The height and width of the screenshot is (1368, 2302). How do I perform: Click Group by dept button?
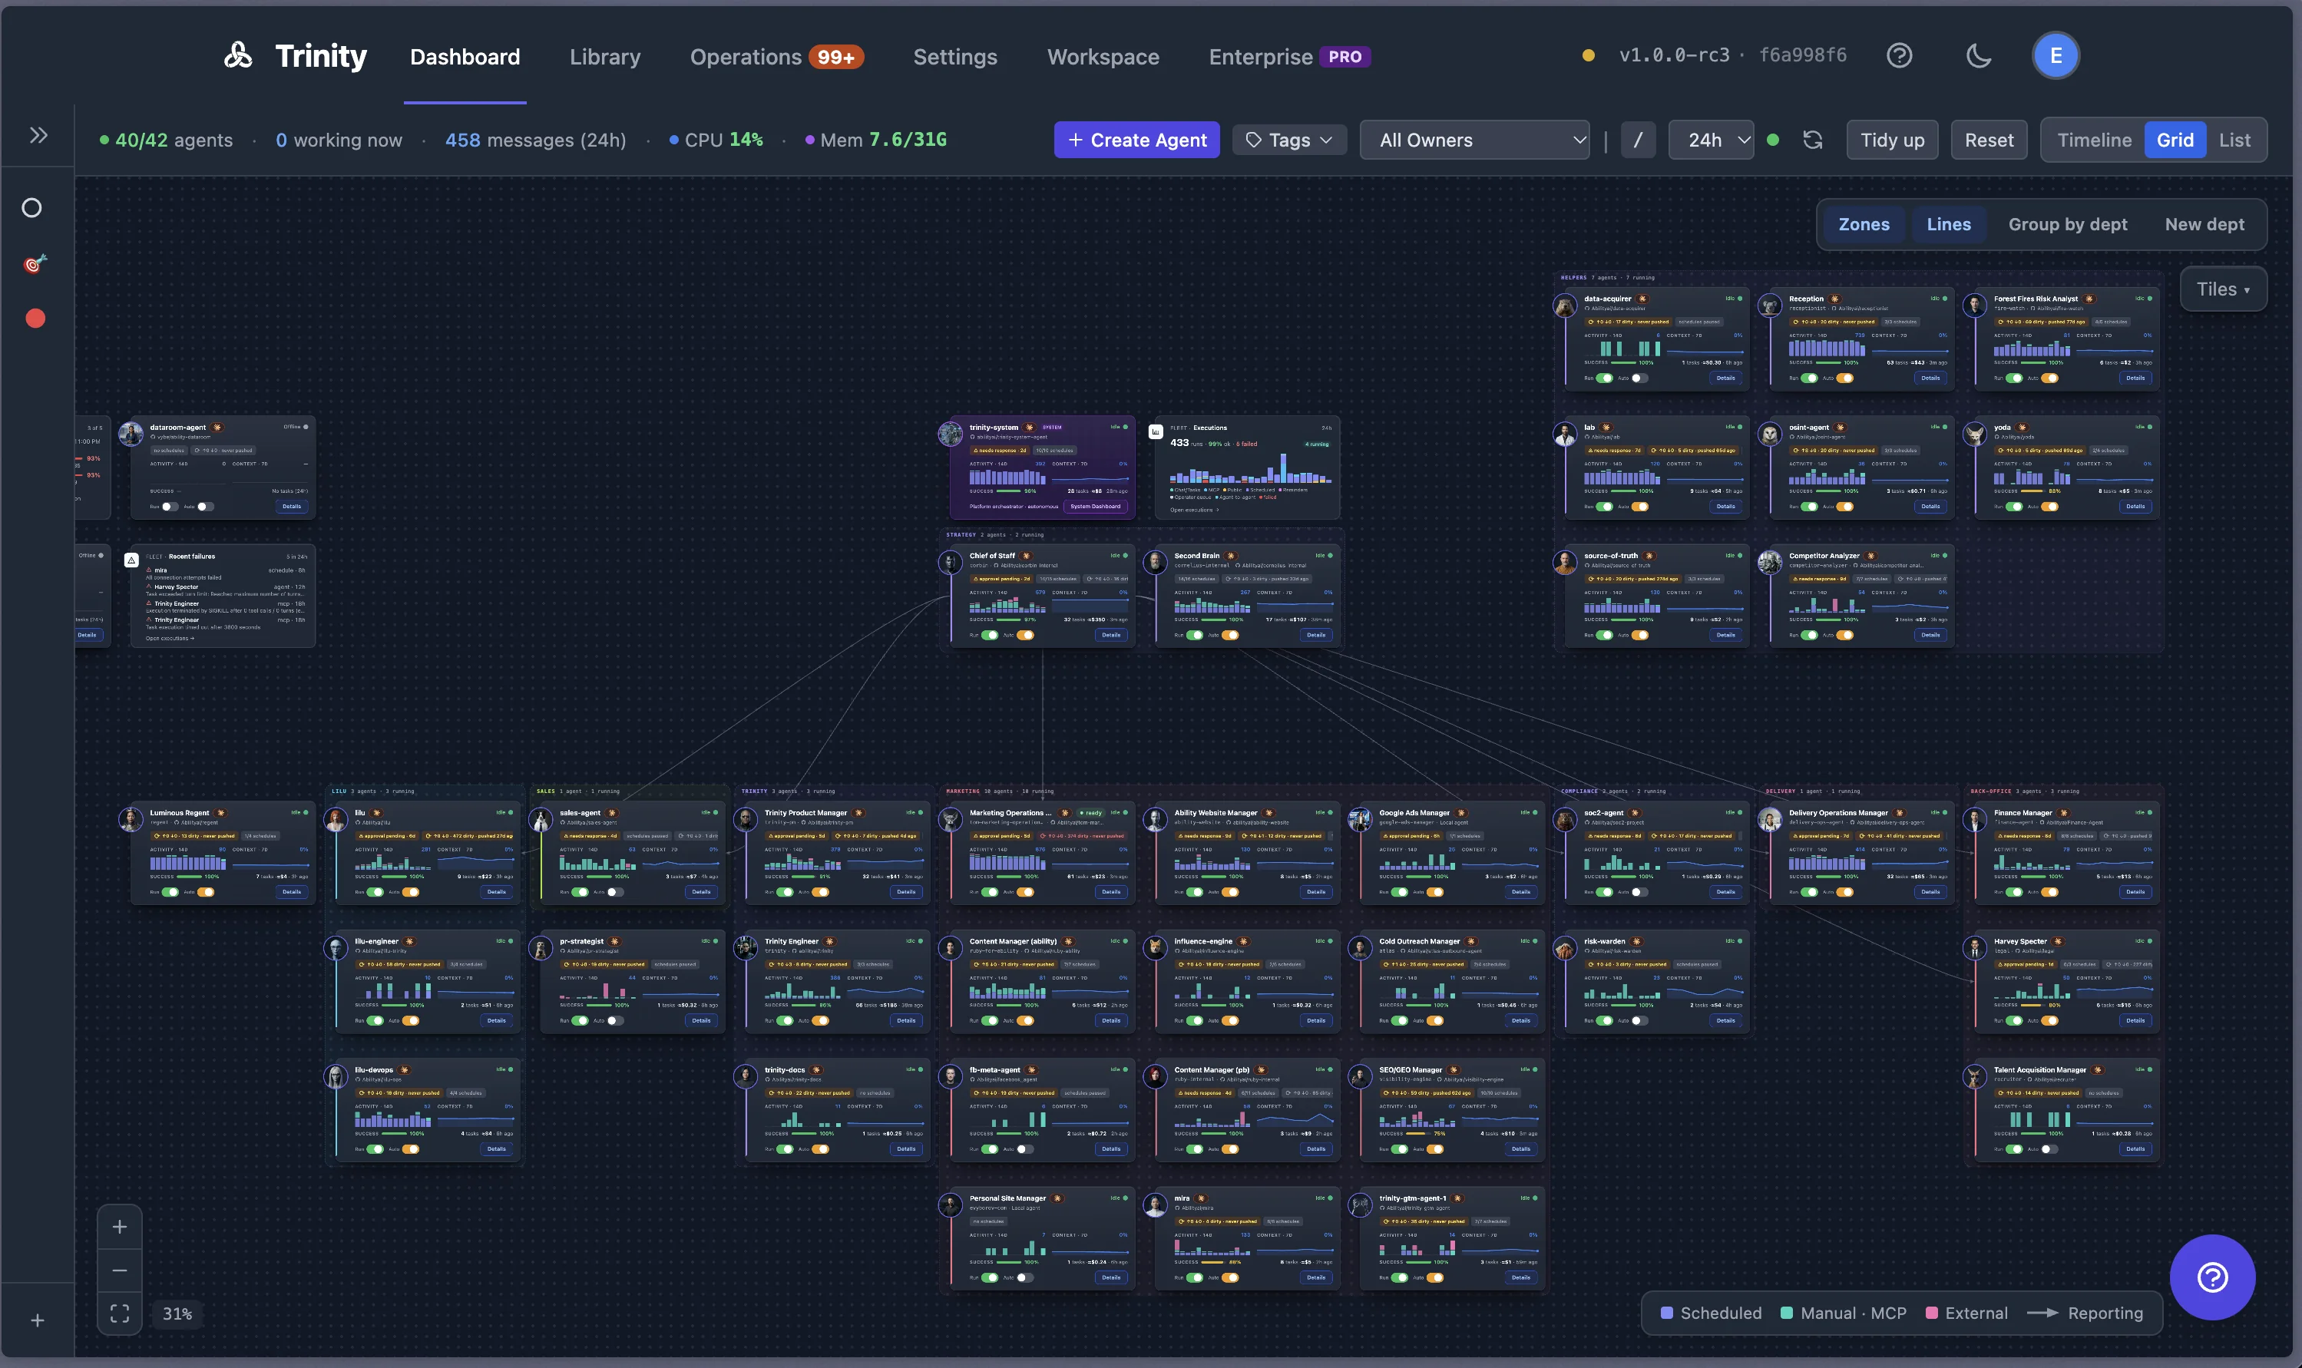[x=2067, y=224]
